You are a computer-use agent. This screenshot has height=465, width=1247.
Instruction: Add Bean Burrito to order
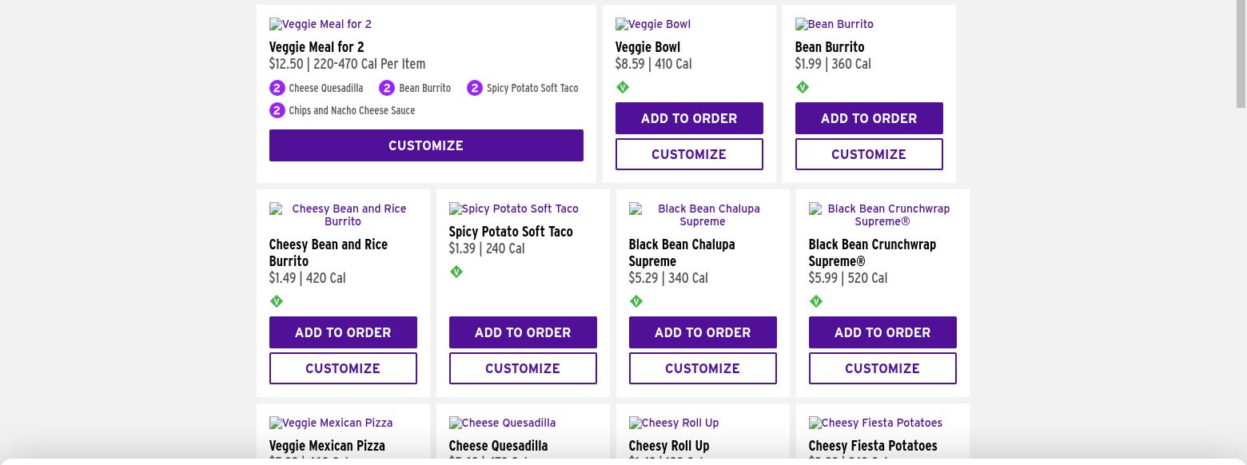pyautogui.click(x=869, y=118)
